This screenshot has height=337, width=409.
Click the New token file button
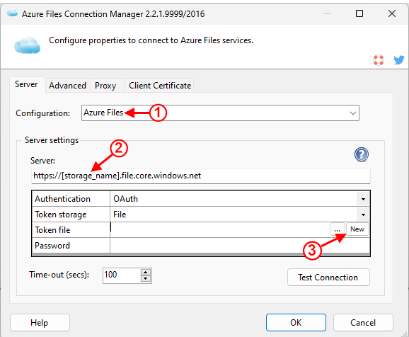357,229
